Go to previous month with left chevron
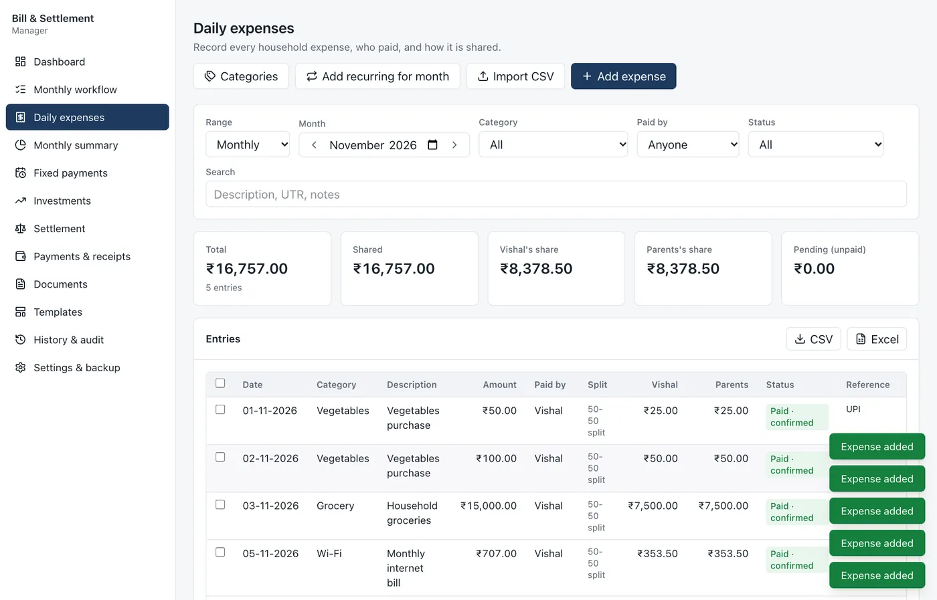This screenshot has height=600, width=937. 314,145
